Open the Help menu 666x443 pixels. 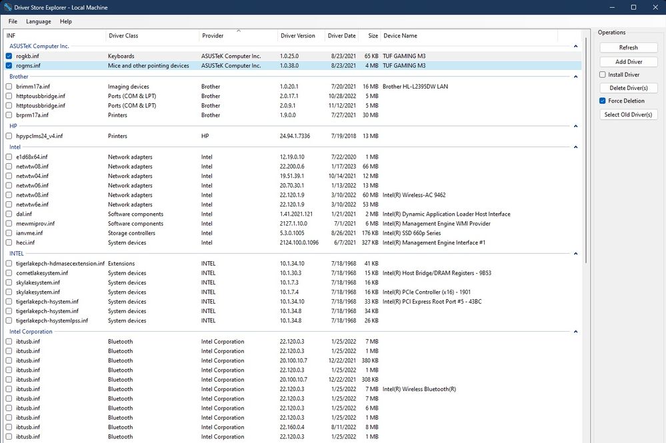[66, 21]
